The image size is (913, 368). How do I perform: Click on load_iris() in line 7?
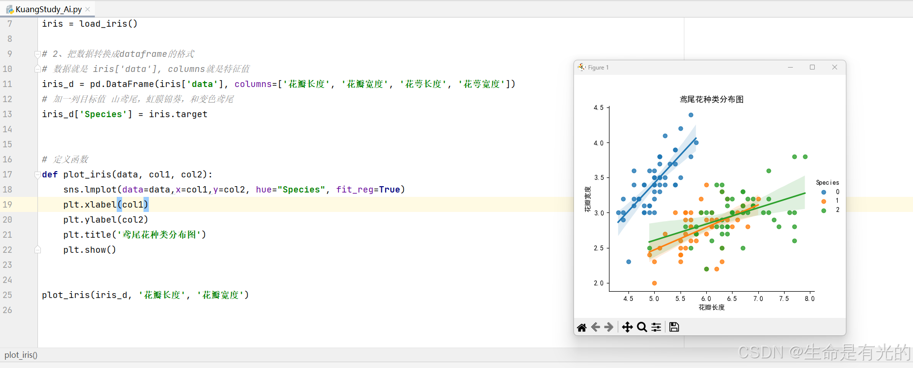tap(108, 24)
